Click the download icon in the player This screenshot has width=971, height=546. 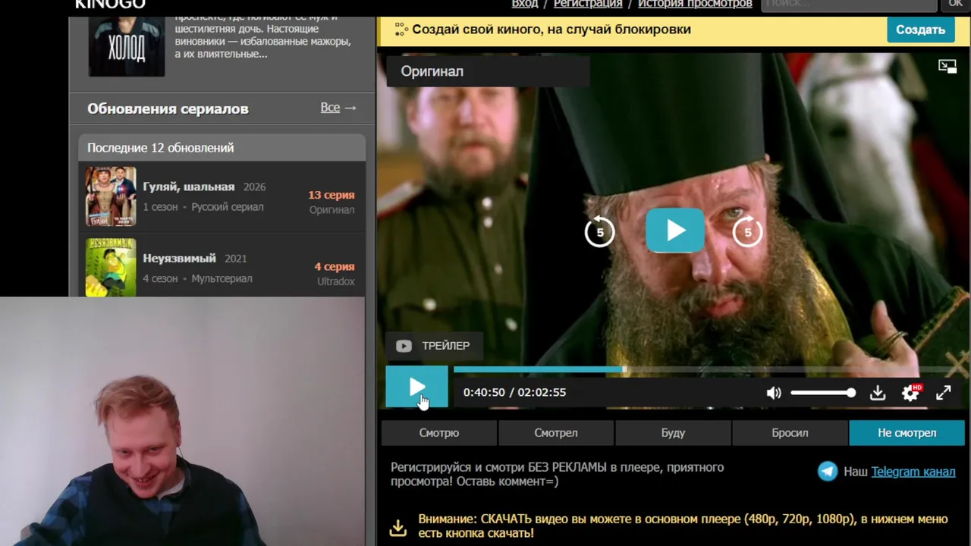click(878, 393)
